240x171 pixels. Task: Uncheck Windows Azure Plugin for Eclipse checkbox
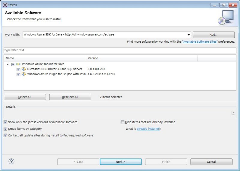[18, 74]
